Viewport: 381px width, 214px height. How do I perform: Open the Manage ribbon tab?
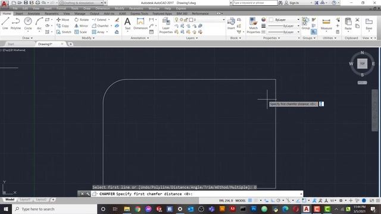coord(80,14)
